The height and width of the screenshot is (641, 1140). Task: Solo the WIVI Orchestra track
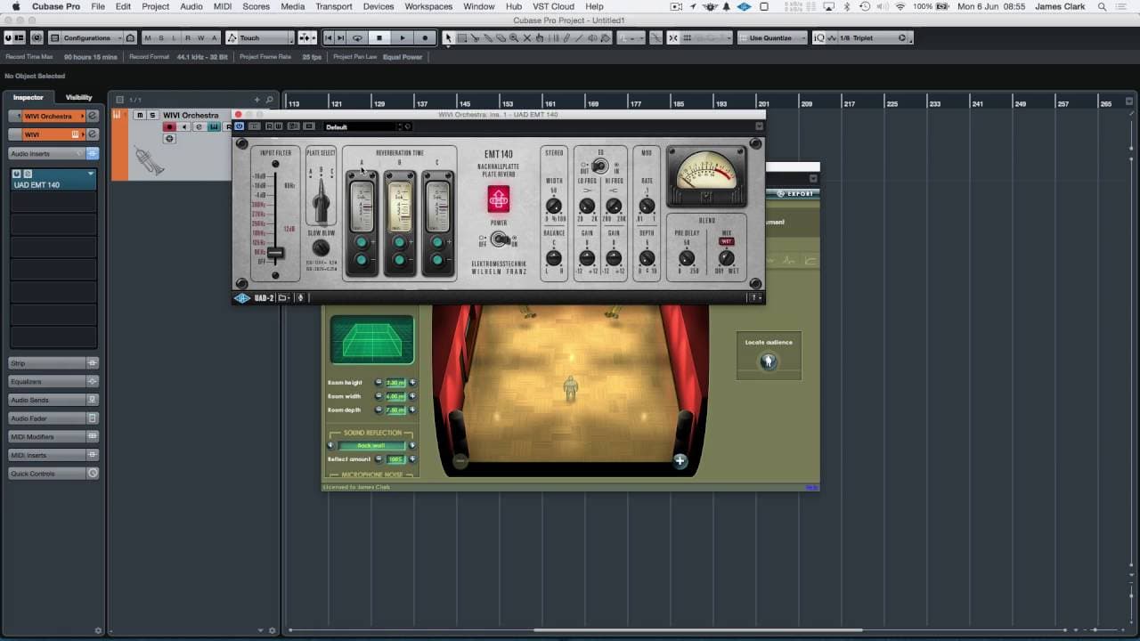click(x=152, y=115)
